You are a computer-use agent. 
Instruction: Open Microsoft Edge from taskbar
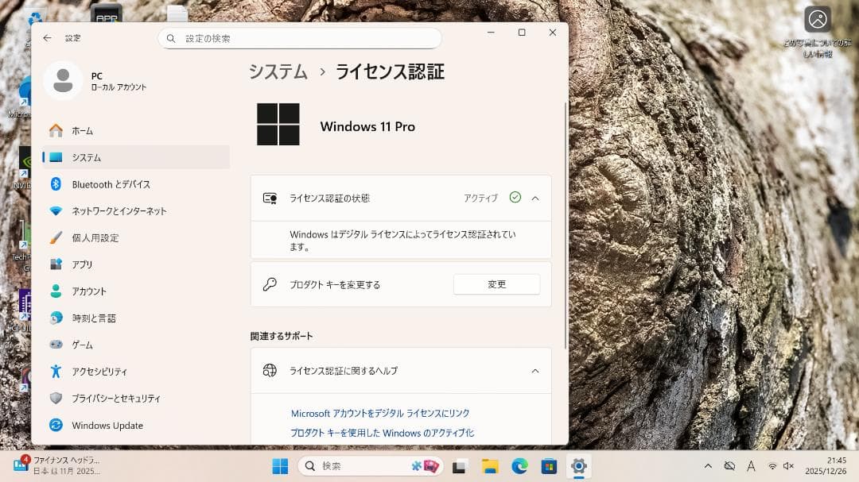519,466
